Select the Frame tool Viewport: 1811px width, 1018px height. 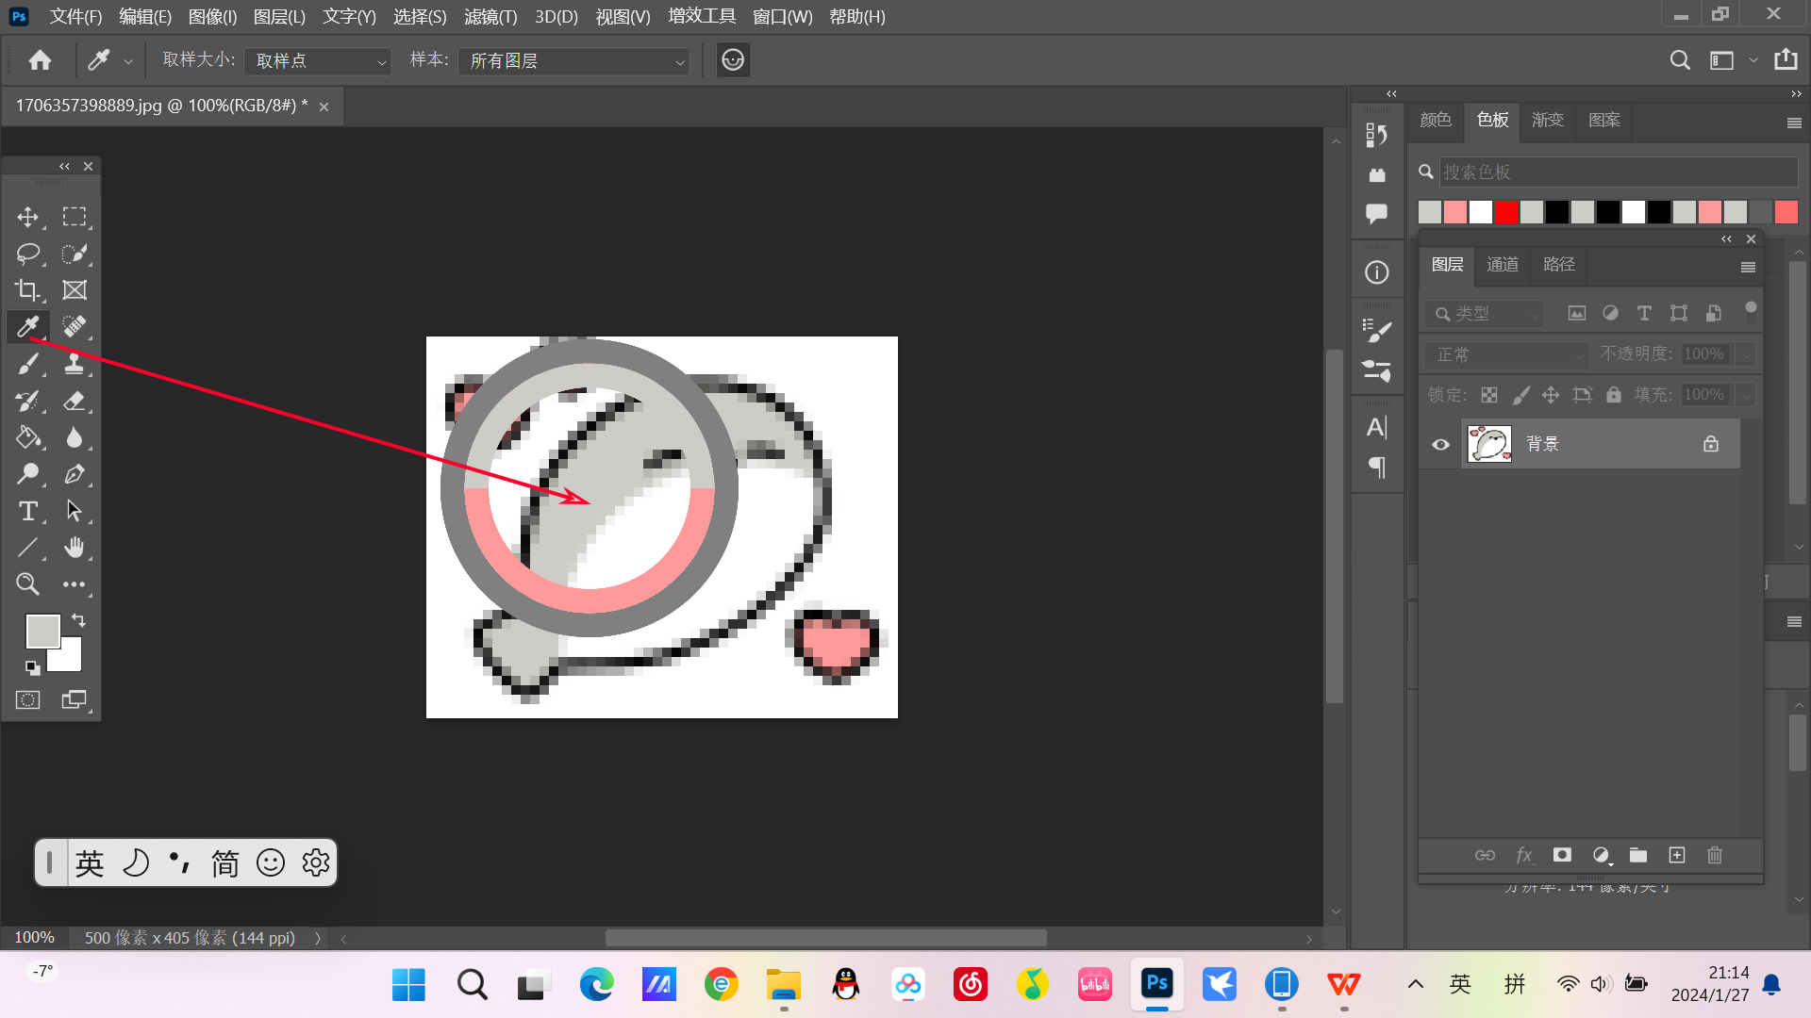pyautogui.click(x=75, y=290)
